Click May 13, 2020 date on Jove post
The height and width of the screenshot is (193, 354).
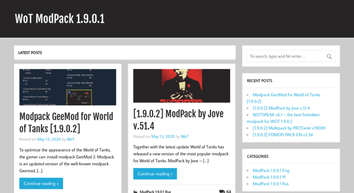pos(163,136)
